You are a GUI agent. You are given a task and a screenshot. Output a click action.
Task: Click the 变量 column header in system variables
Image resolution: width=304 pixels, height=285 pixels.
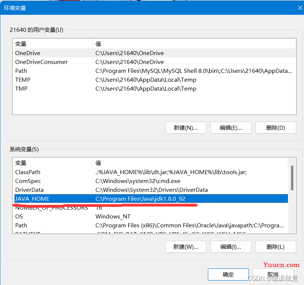(x=53, y=163)
